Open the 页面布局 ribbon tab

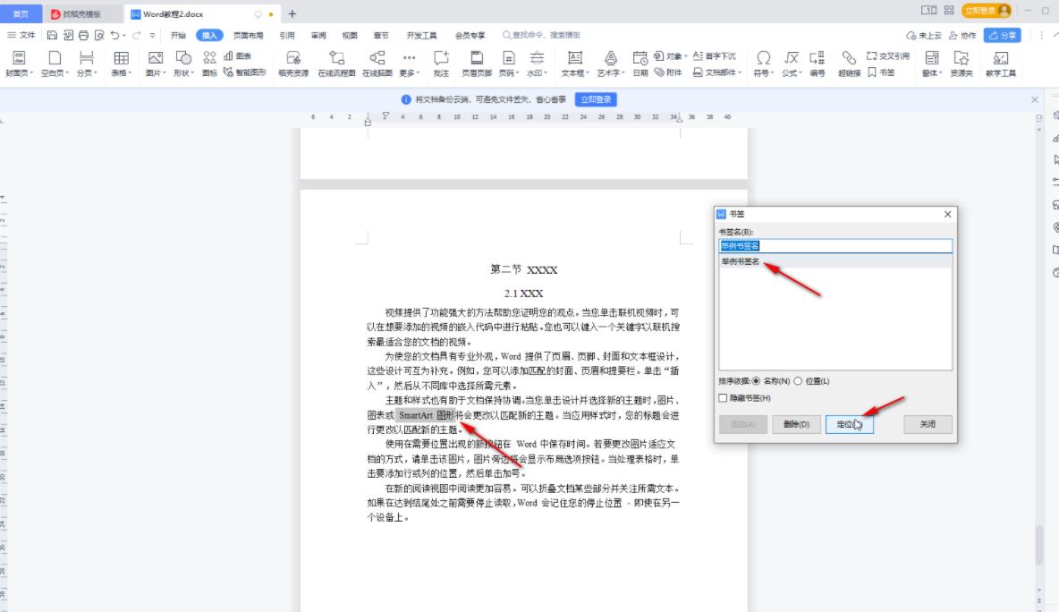pos(248,36)
